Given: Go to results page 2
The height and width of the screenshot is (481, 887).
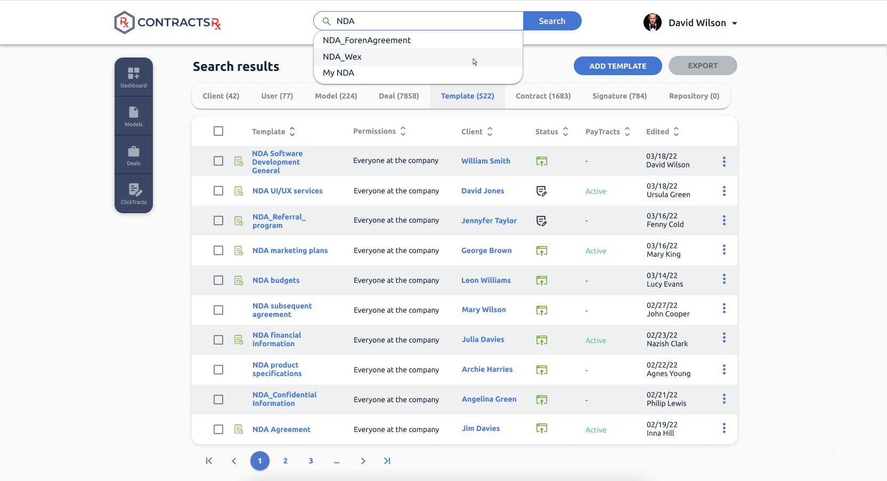Looking at the screenshot, I should pyautogui.click(x=286, y=461).
